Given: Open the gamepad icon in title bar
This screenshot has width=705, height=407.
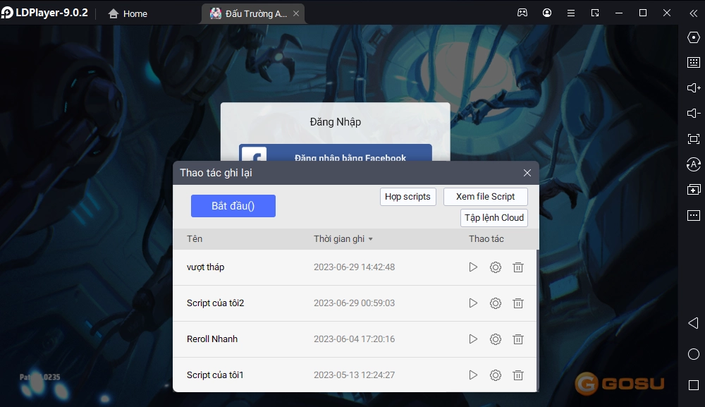Looking at the screenshot, I should tap(522, 13).
